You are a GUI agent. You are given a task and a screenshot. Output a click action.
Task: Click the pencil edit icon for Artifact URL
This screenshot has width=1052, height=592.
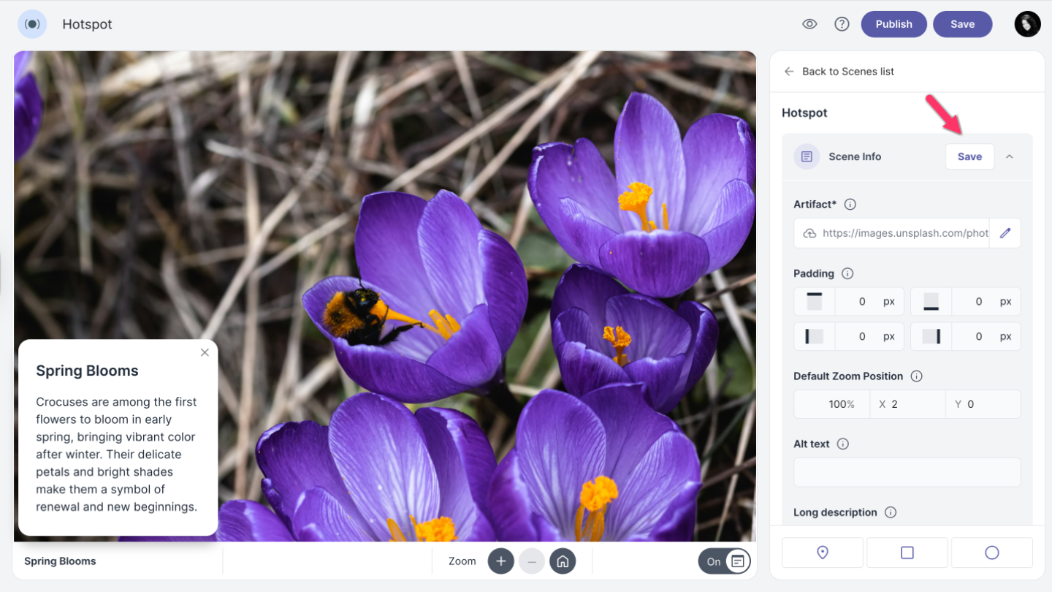point(1005,233)
